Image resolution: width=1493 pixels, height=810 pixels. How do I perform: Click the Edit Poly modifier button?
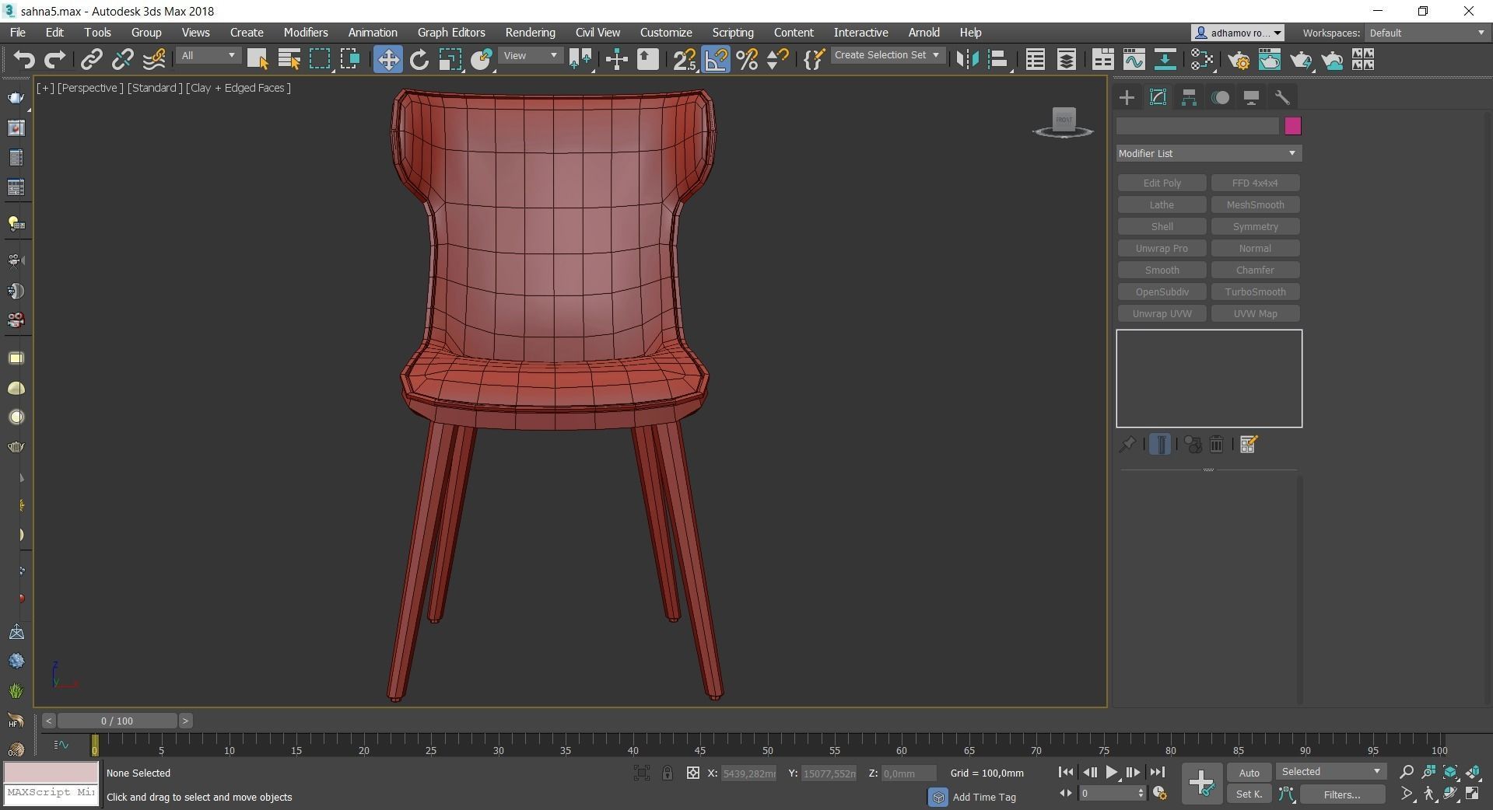1162,183
